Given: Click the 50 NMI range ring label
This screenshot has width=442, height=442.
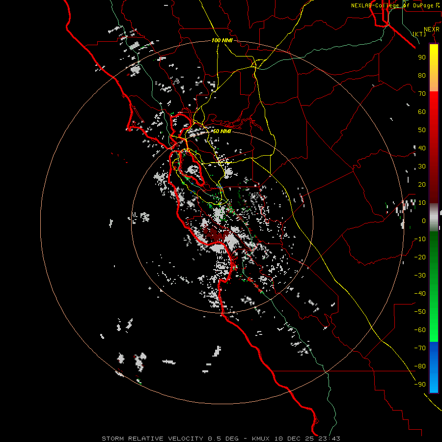Looking at the screenshot, I should pos(222,131).
